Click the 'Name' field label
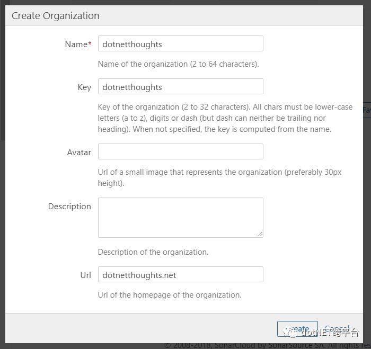371x349 pixels. point(78,44)
